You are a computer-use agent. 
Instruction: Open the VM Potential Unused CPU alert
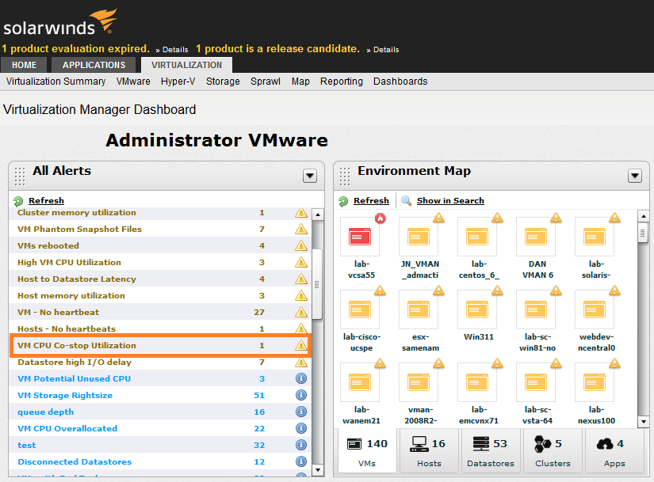click(x=160, y=378)
